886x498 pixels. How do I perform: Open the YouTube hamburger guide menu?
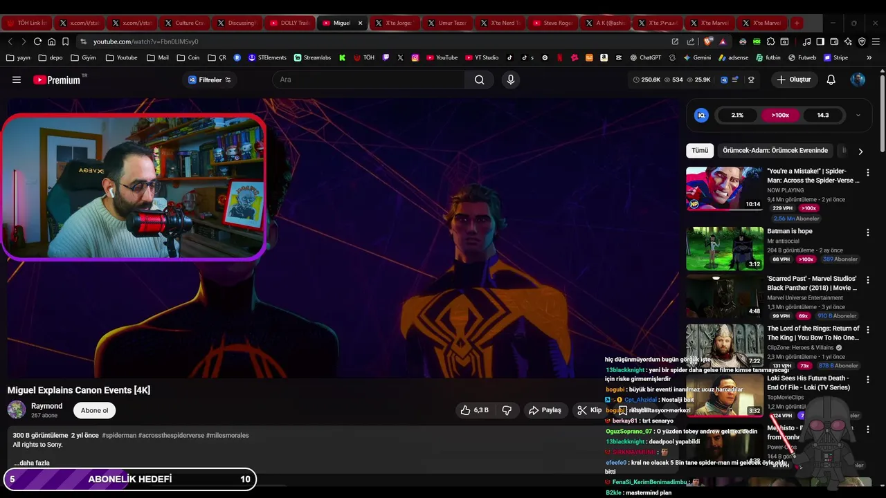click(17, 80)
